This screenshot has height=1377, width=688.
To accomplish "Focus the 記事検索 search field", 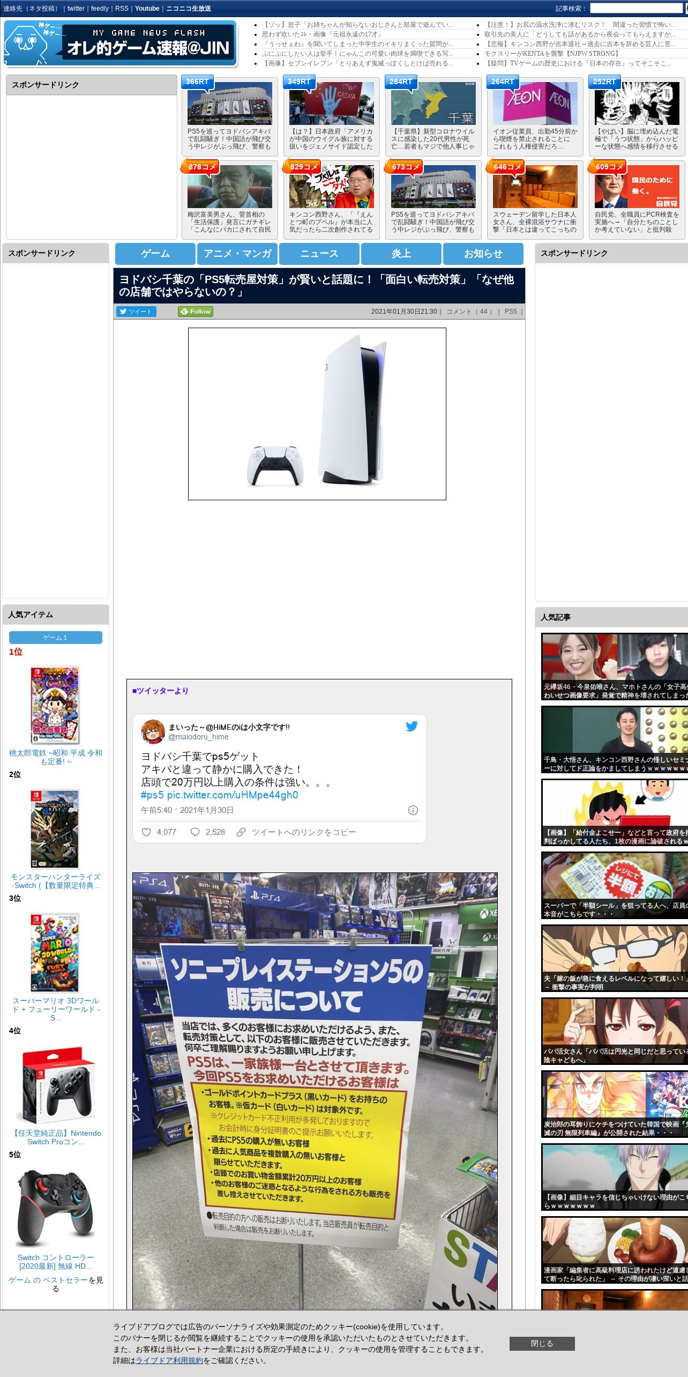I will (x=636, y=9).
